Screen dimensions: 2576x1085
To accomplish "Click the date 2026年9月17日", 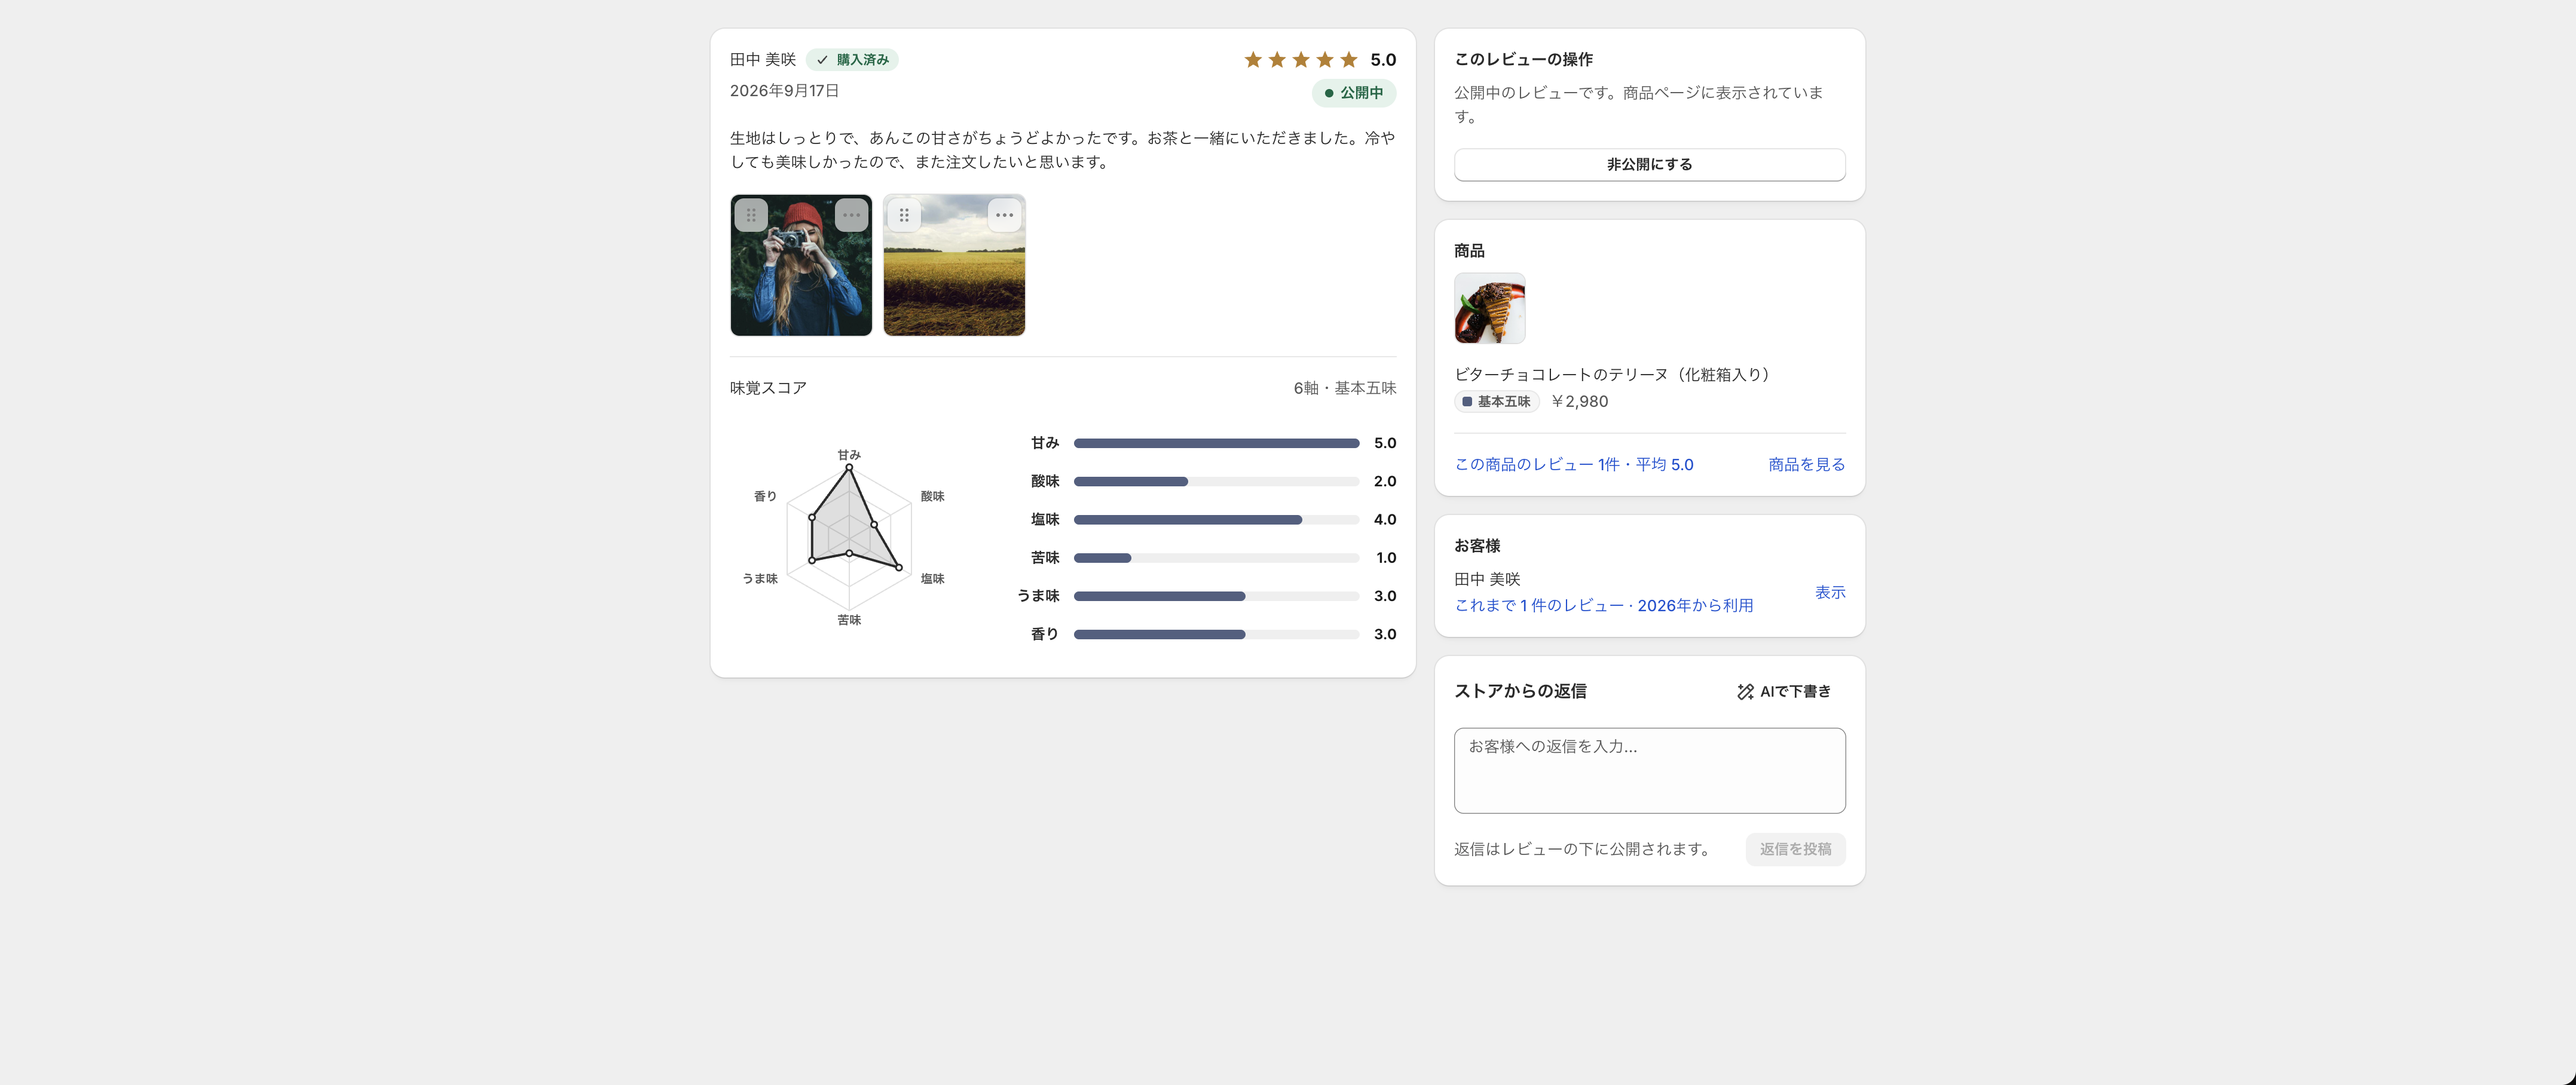I will 784,91.
